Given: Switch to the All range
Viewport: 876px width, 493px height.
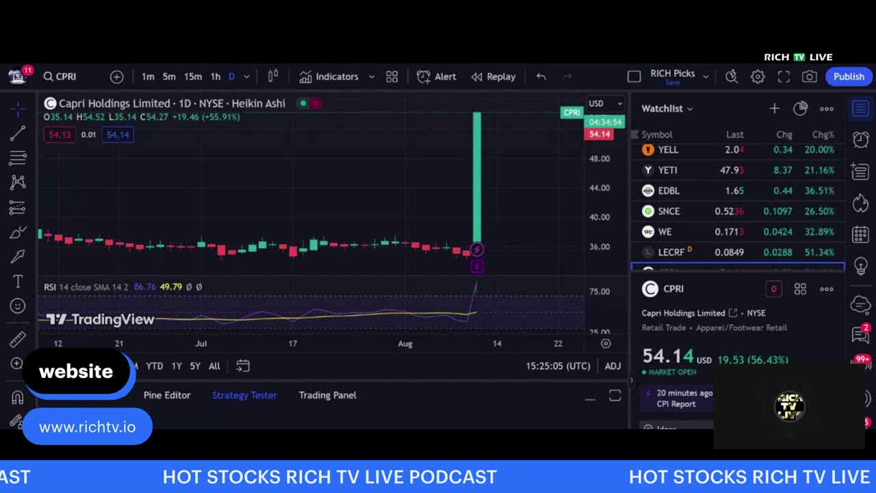Looking at the screenshot, I should [x=214, y=366].
